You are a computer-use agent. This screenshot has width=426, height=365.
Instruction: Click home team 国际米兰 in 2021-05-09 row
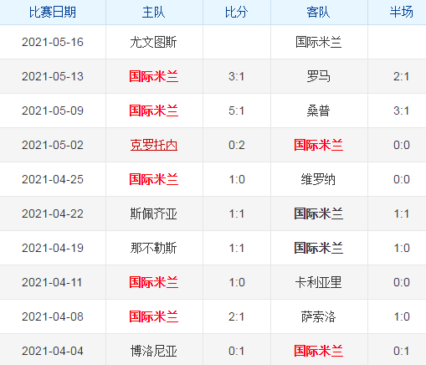pos(154,111)
